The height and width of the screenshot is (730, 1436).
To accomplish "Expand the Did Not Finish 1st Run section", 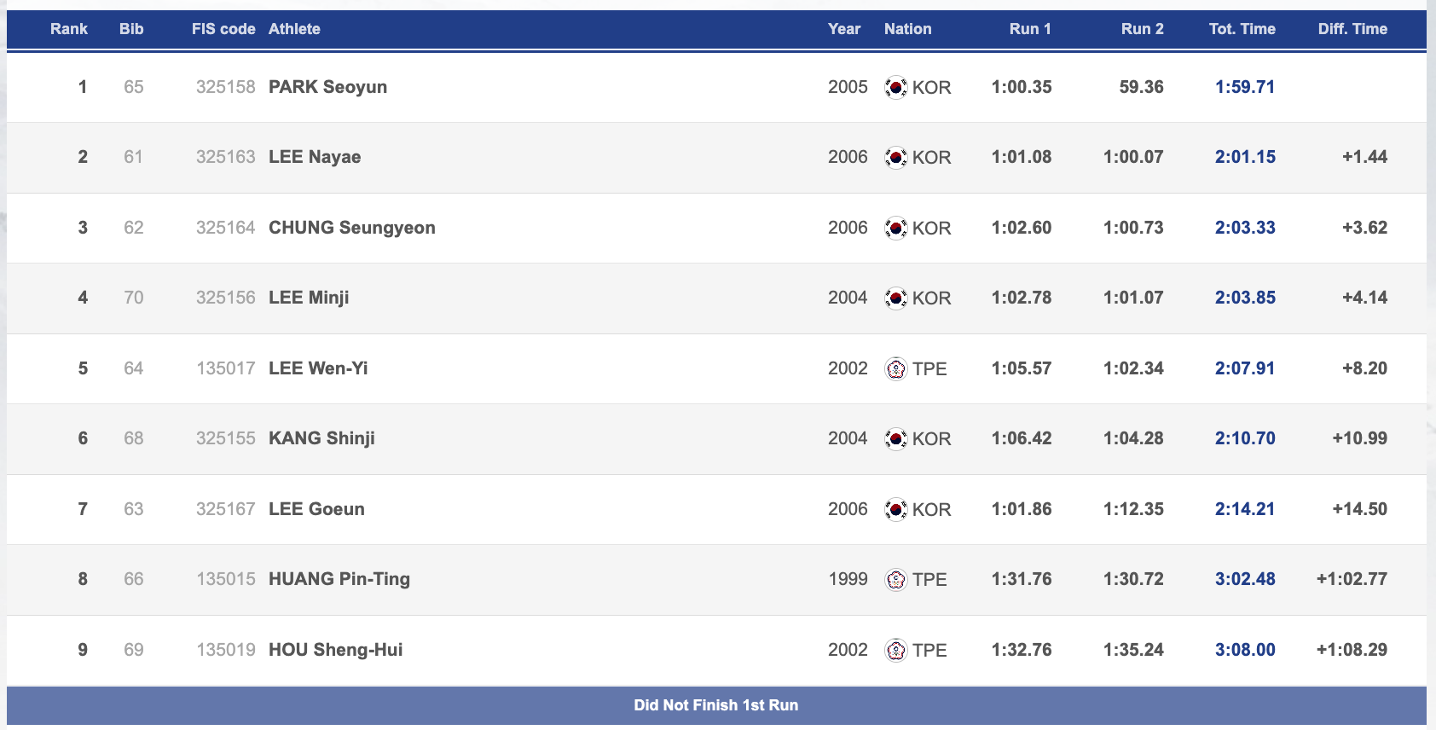I will pos(716,705).
